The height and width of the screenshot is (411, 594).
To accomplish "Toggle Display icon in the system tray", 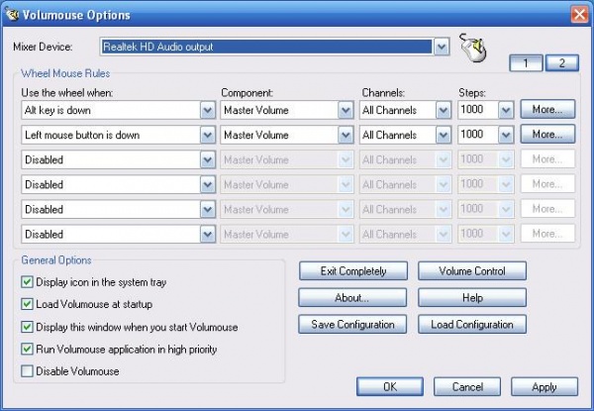I will [27, 282].
